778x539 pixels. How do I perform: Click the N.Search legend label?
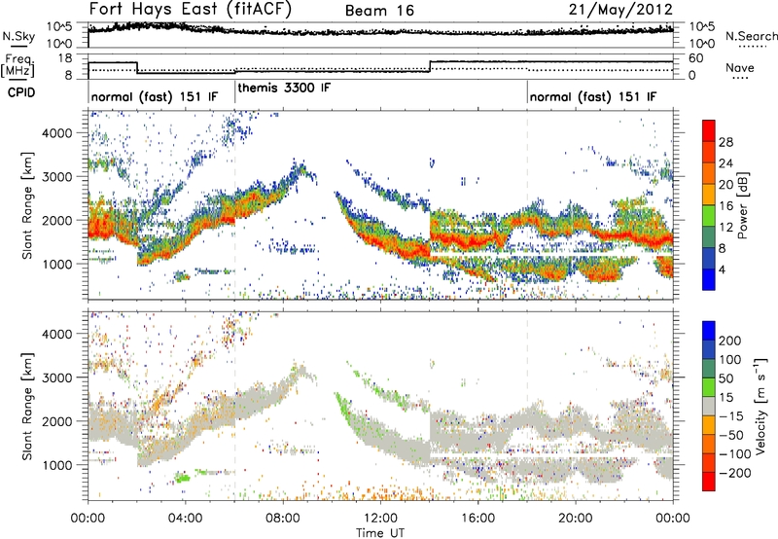[x=749, y=36]
